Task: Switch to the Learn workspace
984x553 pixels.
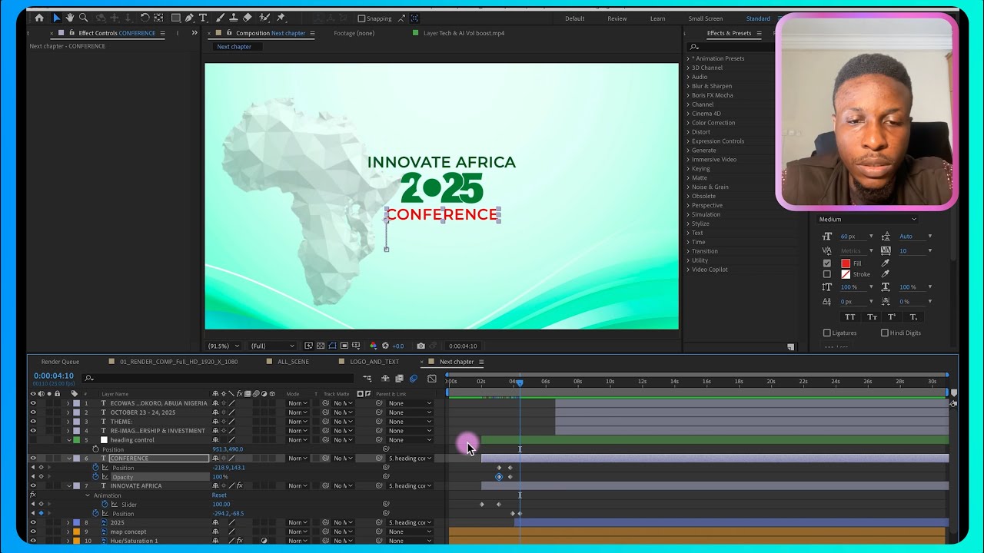Action: [658, 18]
